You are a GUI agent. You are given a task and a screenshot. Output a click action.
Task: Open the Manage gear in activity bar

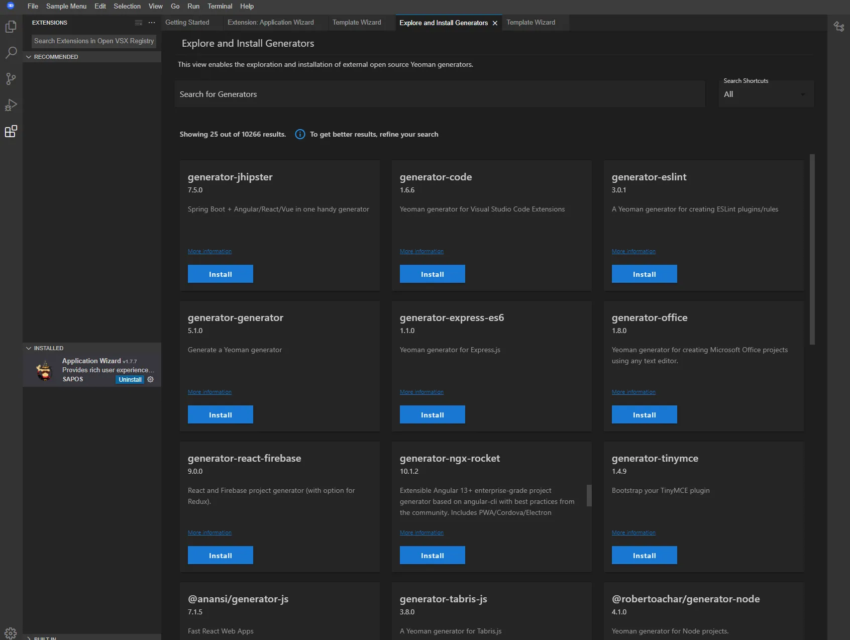[x=11, y=633]
